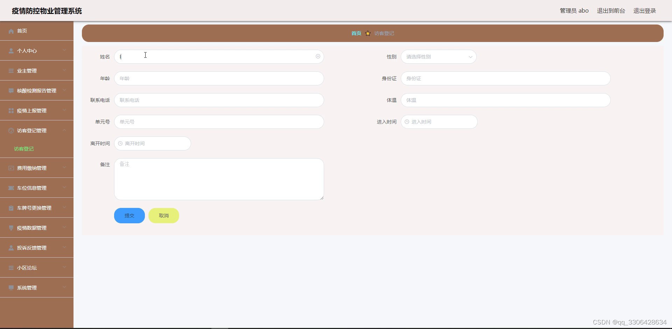Screen dimensions: 672x329
Task: Open 核酸检测报告管理 sidebar menu
Action: click(37, 91)
